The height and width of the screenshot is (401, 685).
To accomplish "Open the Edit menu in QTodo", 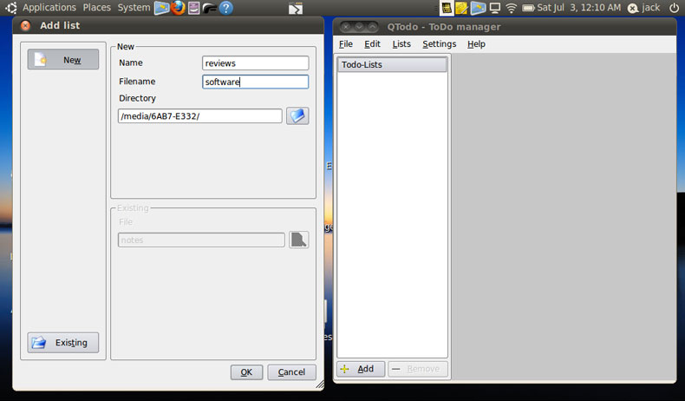I will pos(372,43).
